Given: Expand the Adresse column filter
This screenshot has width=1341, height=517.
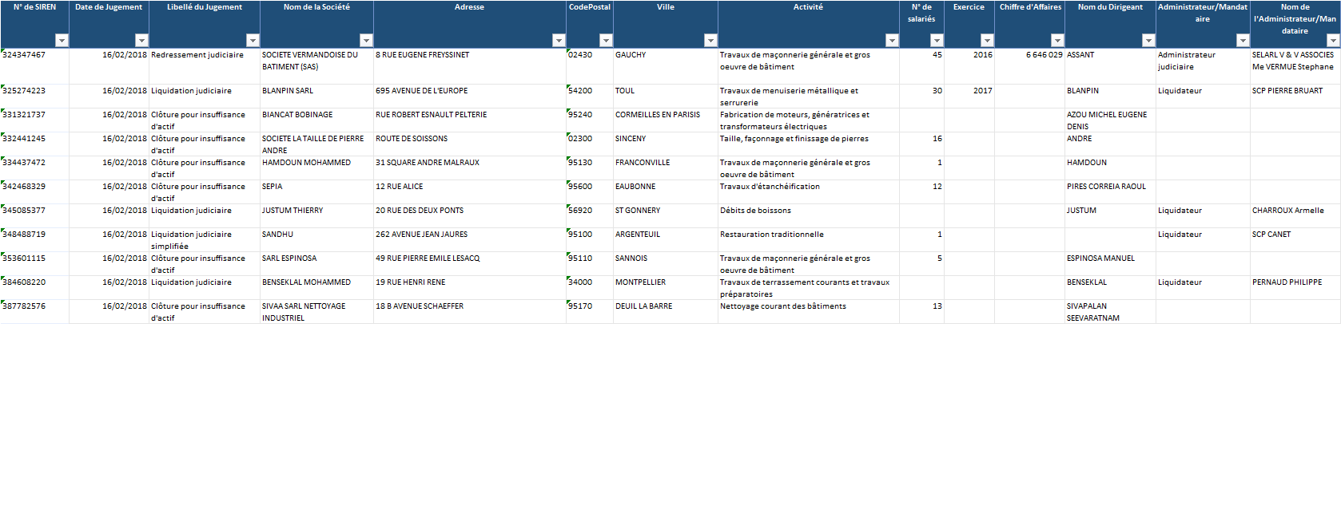Looking at the screenshot, I should coord(559,41).
